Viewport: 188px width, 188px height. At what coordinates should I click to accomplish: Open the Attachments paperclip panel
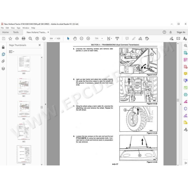pos(3,61)
